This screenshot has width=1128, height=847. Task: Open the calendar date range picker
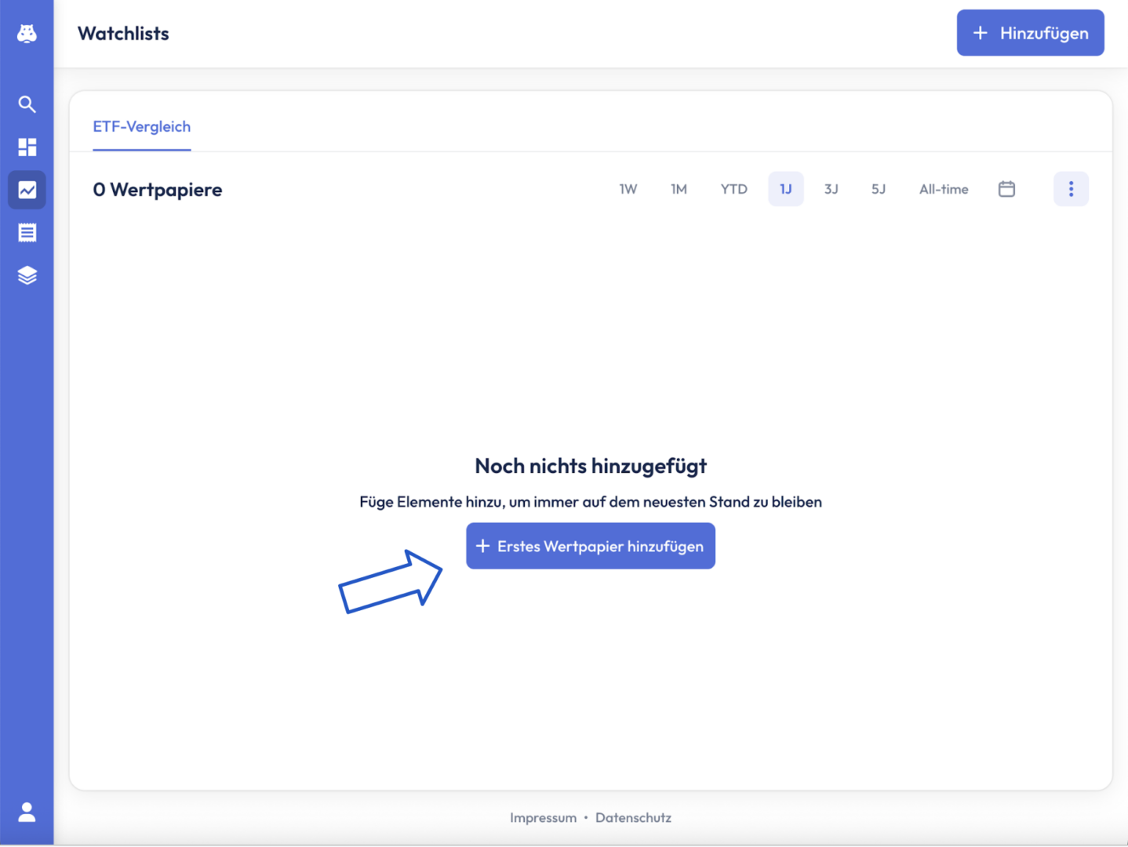pos(1006,189)
